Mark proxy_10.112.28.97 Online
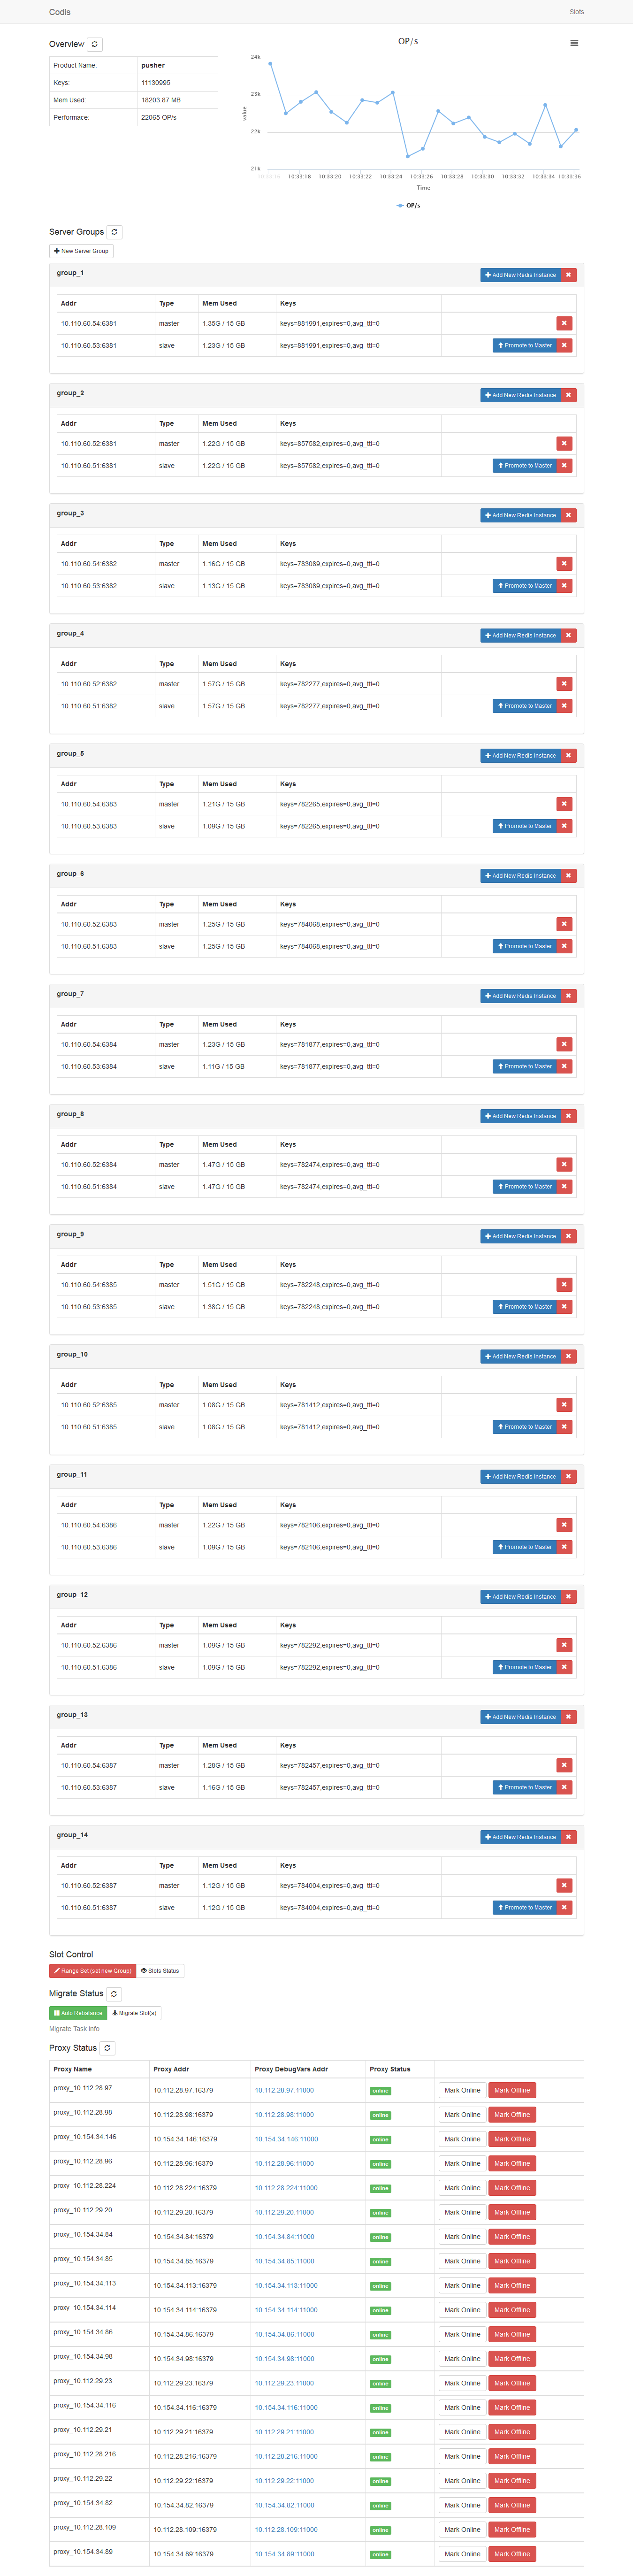The image size is (633, 2576). [x=462, y=2090]
